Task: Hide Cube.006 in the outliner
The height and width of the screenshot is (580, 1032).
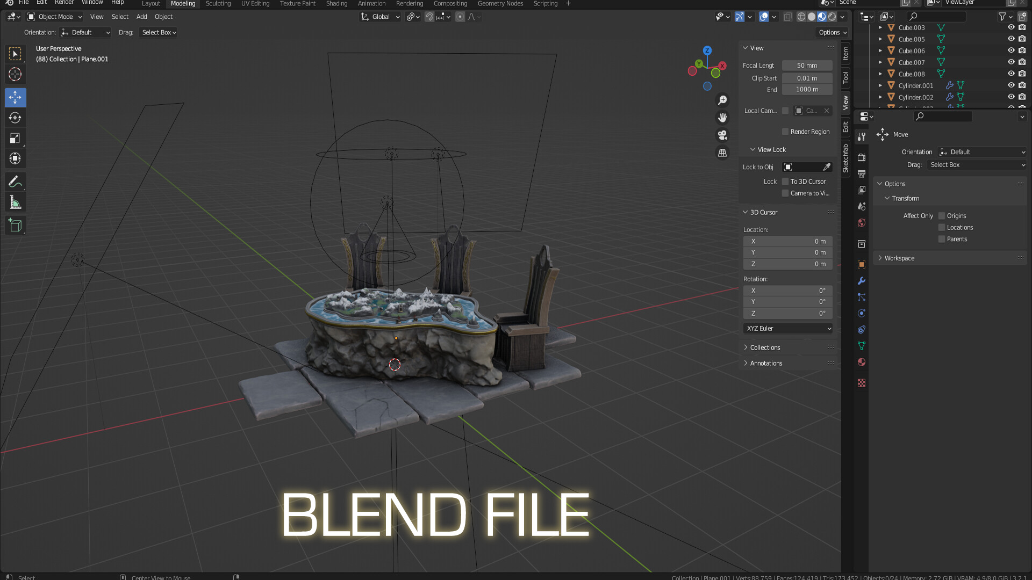Action: click(x=1011, y=50)
